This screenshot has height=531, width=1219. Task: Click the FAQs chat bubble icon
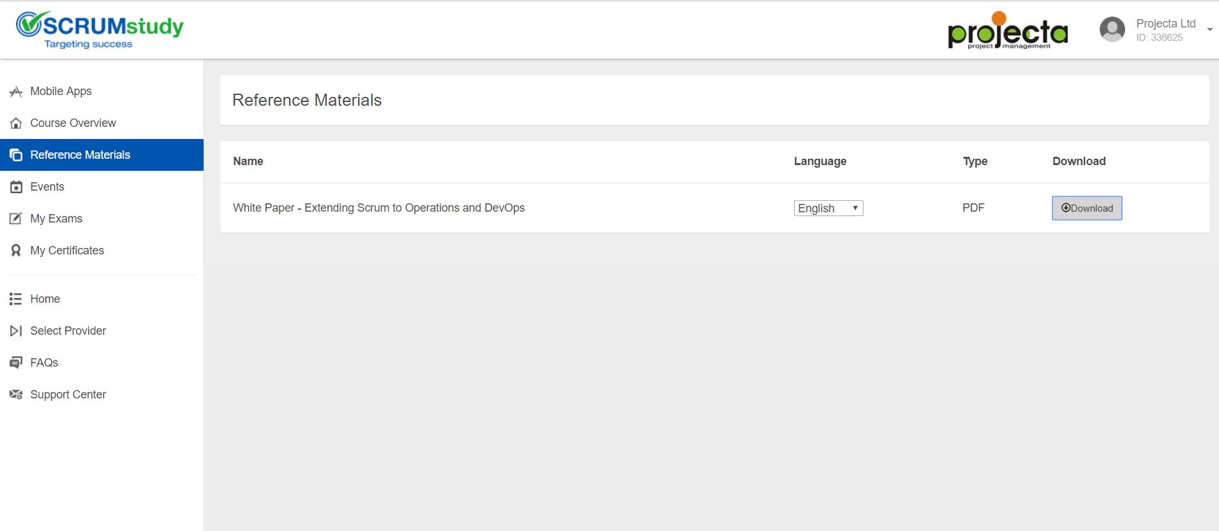16,363
